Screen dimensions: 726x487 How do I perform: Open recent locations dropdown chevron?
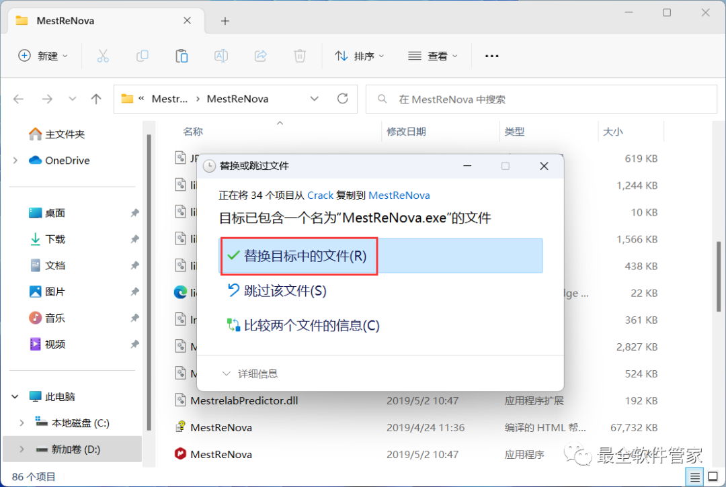tap(72, 99)
